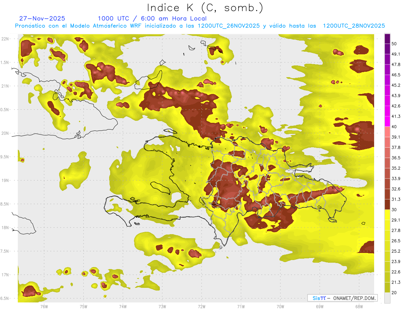Click the longitude label "76W"
The width and height of the screenshot is (403, 311).
[x=44, y=307]
